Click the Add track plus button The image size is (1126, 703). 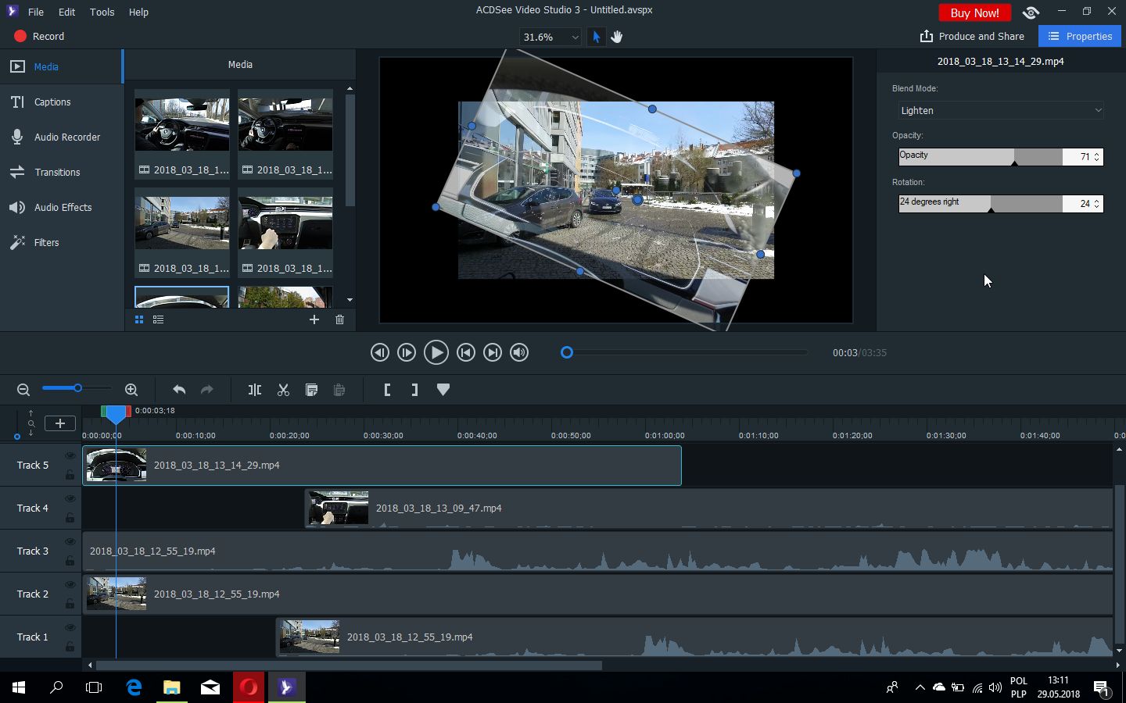pos(60,423)
